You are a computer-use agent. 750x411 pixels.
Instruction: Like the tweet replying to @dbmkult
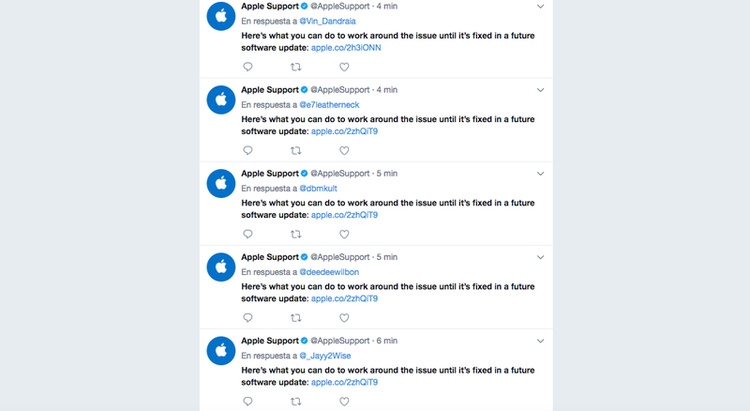[x=344, y=235]
